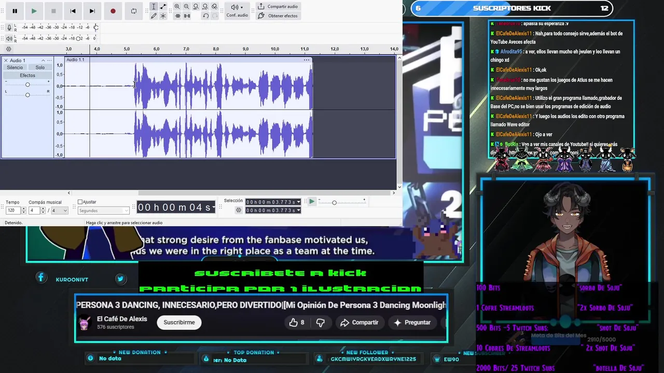Start playback with the green Play button

coord(34,11)
